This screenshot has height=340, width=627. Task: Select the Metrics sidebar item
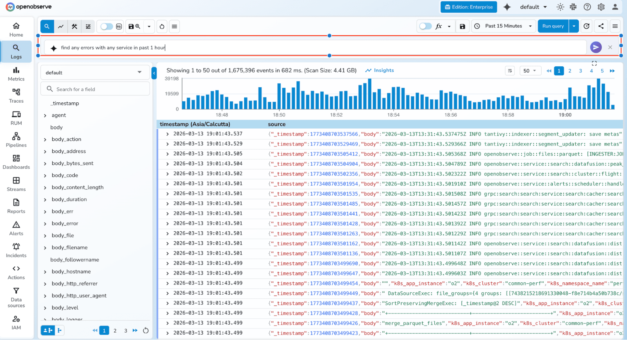coord(16,74)
